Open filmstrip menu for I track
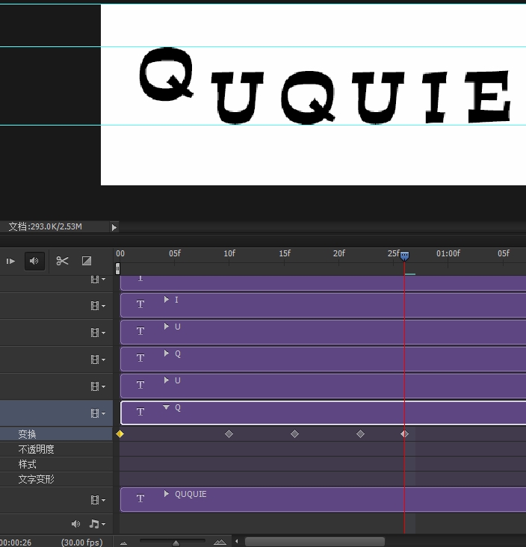The width and height of the screenshot is (526, 547). [97, 306]
